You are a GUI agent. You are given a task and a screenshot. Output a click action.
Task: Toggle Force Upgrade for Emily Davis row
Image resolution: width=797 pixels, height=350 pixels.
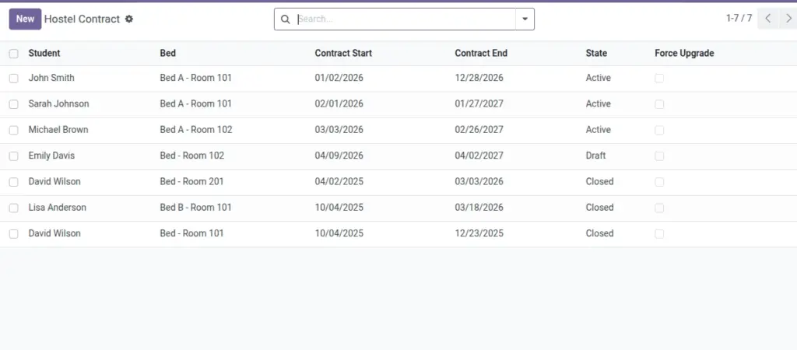click(x=659, y=156)
